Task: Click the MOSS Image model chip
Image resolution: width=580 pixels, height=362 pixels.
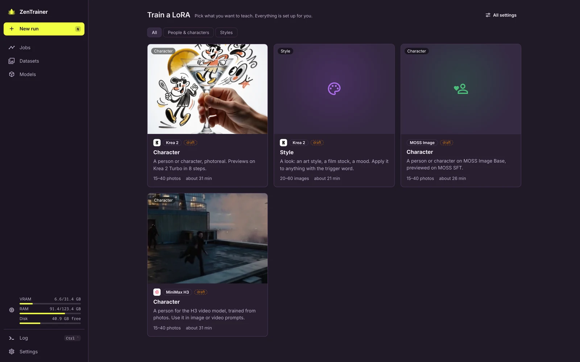Action: 422,143
